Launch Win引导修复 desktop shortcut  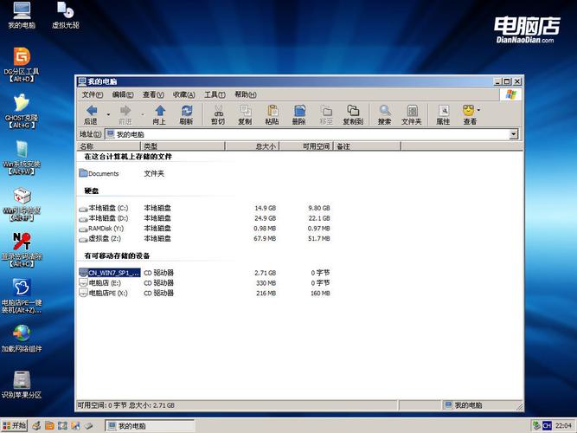coord(22,204)
